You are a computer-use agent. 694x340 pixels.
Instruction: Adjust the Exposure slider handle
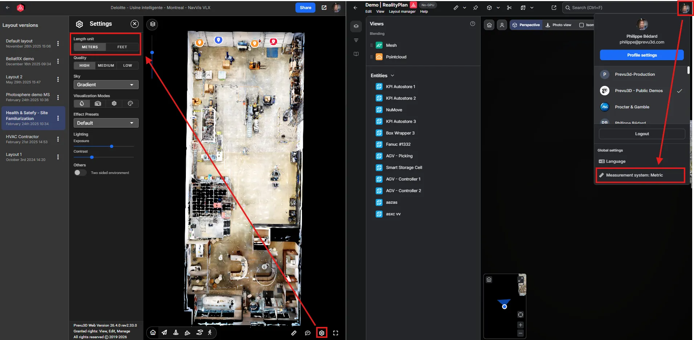click(112, 146)
